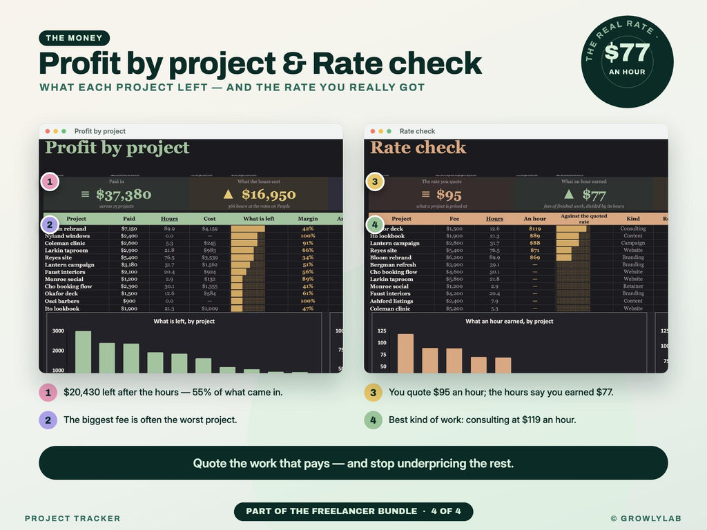Click the yellow triangle icon beside $16,950
This screenshot has height=530, width=707.
(228, 194)
